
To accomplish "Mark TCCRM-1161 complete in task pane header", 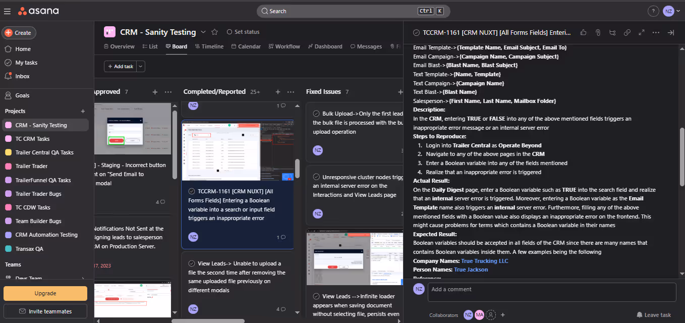I will (417, 32).
